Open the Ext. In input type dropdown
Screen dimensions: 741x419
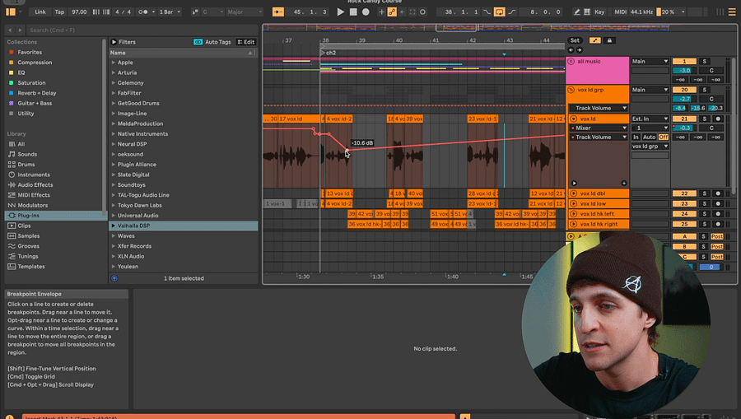tap(650, 119)
